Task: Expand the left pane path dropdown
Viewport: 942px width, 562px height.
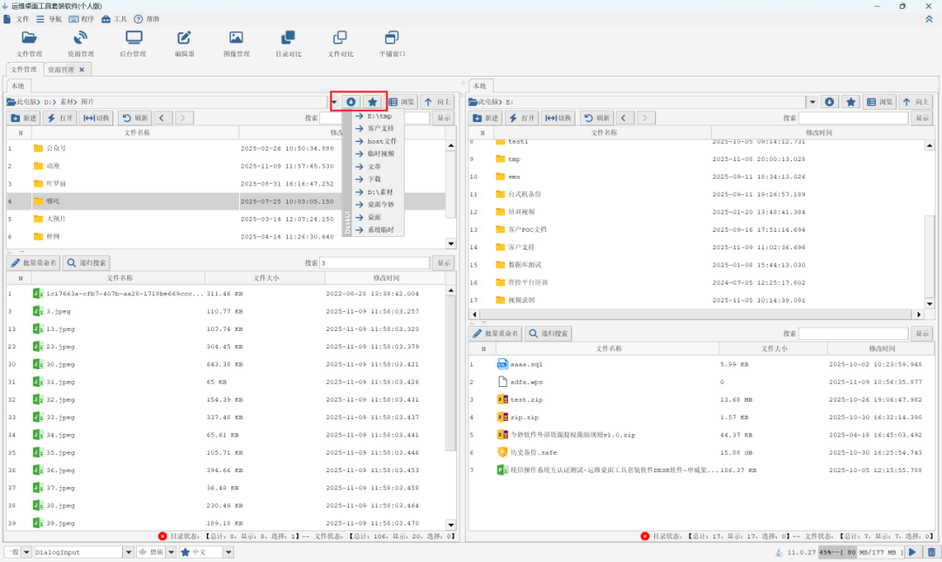Action: click(334, 102)
